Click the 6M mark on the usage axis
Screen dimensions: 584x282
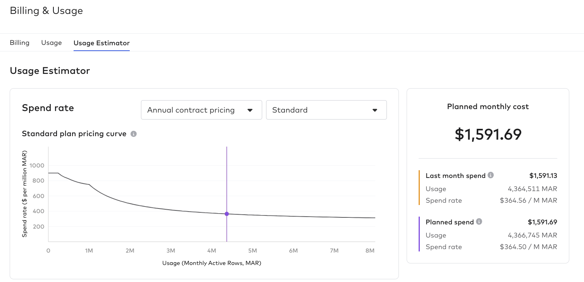293,251
